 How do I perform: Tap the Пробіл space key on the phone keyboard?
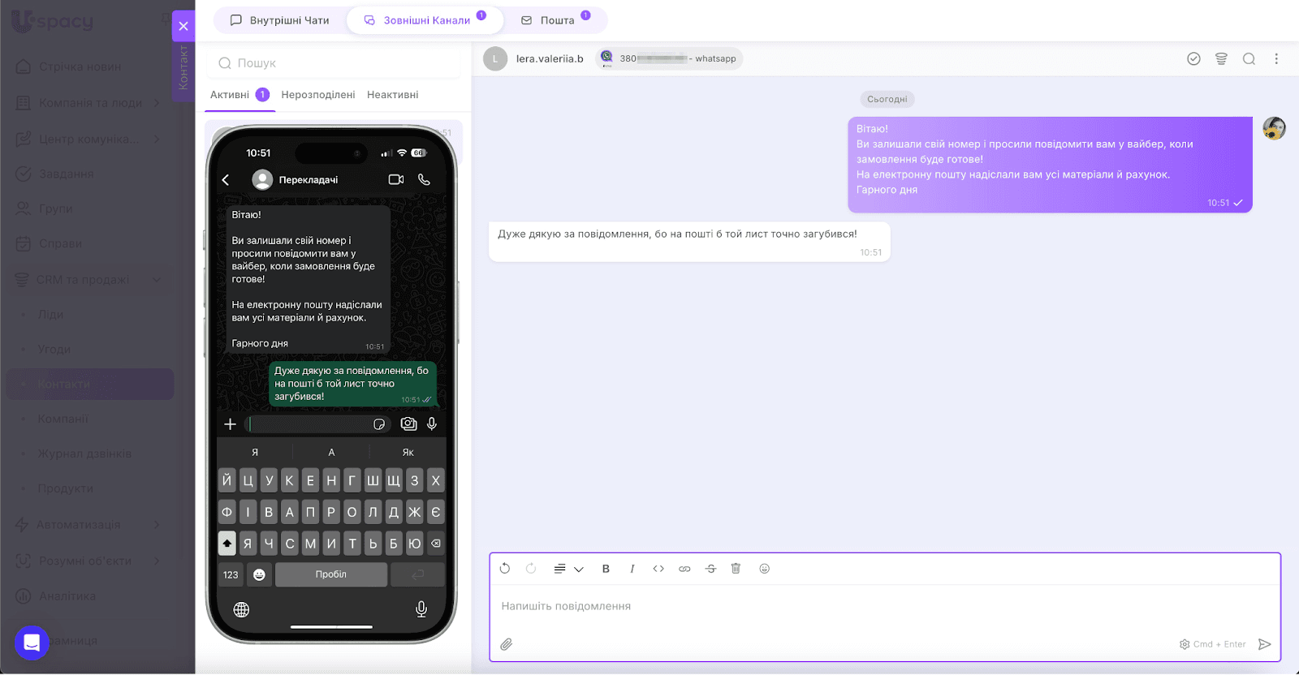(x=331, y=574)
